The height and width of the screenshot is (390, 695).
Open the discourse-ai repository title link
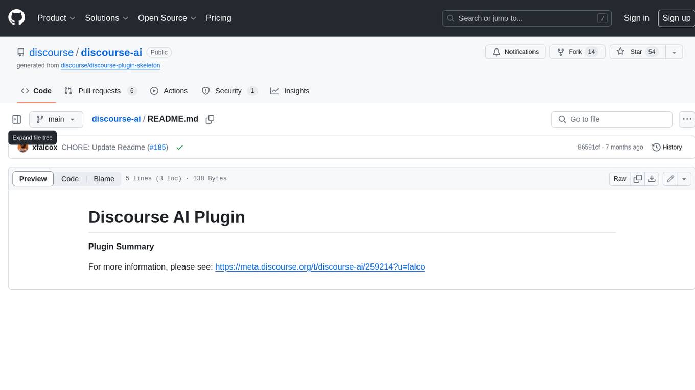111,52
